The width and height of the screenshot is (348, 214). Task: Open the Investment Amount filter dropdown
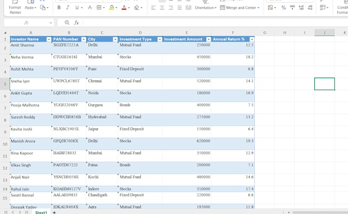[x=208, y=39]
